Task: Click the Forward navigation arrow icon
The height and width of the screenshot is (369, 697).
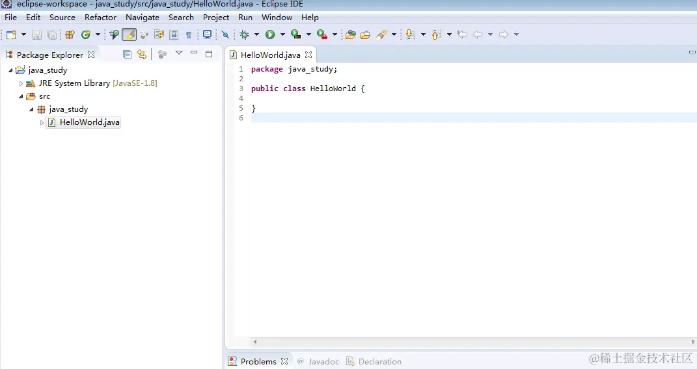Action: pyautogui.click(x=504, y=34)
